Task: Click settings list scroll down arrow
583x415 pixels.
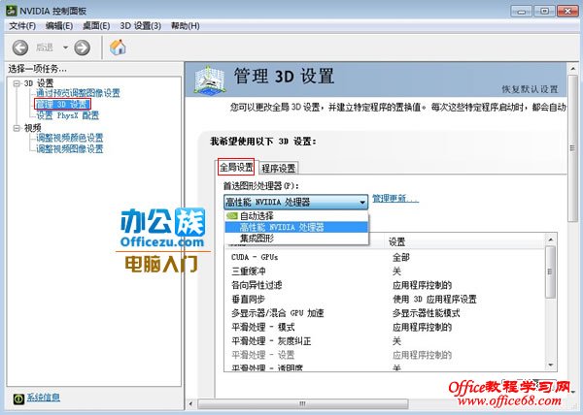Action: point(551,366)
